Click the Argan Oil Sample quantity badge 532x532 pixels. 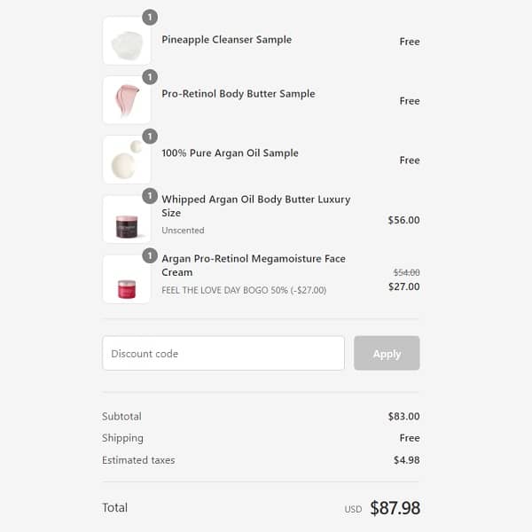150,136
